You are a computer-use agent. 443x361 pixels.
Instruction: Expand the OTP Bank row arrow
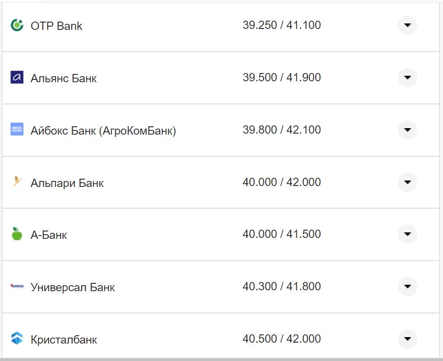click(407, 25)
